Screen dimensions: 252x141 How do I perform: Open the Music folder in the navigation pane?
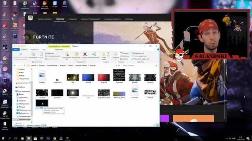[20, 107]
